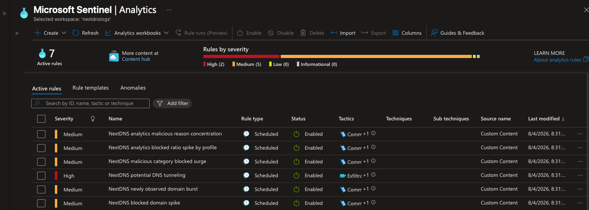
Task: Switch to Active rules tab
Action: click(x=47, y=88)
